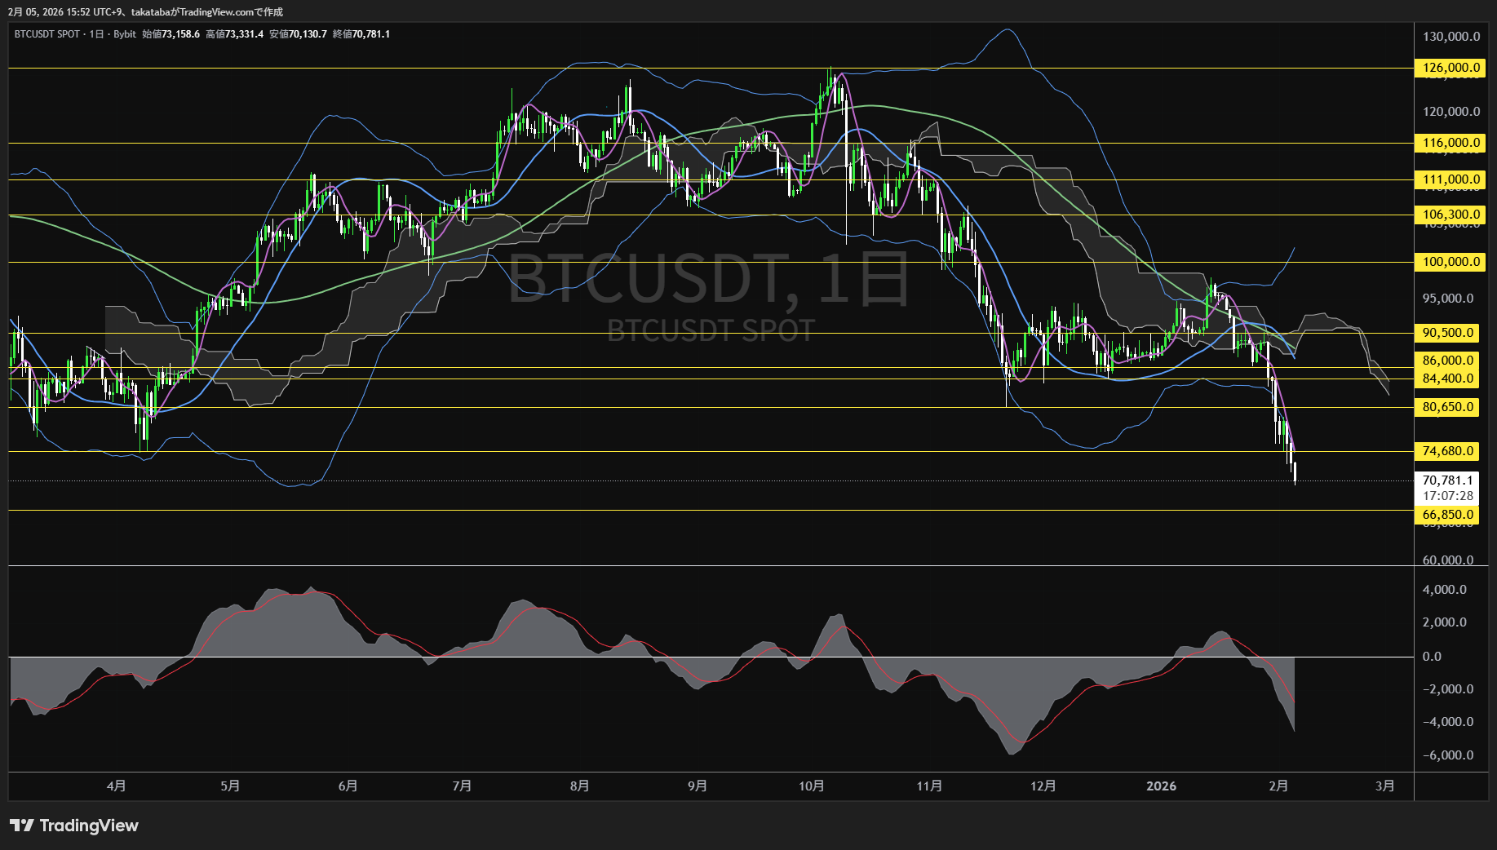Click the Bybit exchange name in the legend

tap(123, 35)
